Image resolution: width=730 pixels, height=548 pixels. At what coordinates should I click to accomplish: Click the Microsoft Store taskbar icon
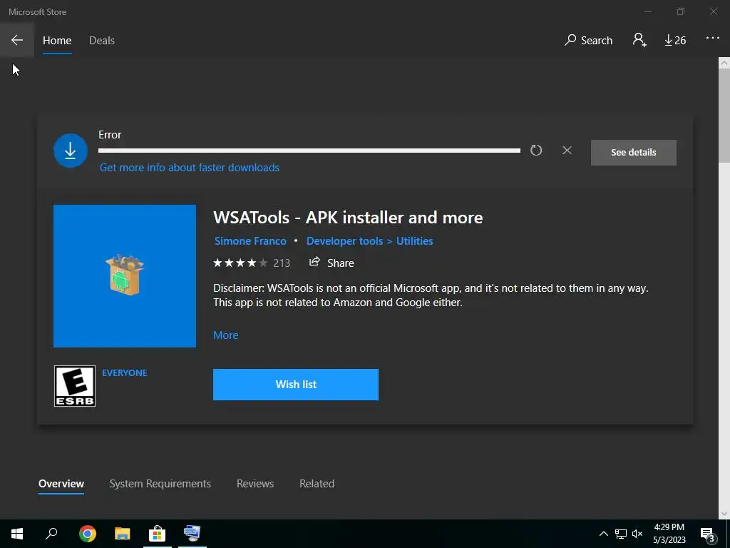tap(157, 534)
